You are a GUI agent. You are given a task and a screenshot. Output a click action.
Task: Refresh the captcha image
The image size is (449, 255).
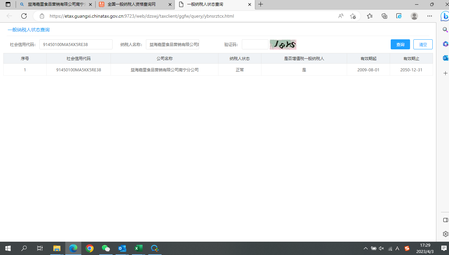click(283, 45)
